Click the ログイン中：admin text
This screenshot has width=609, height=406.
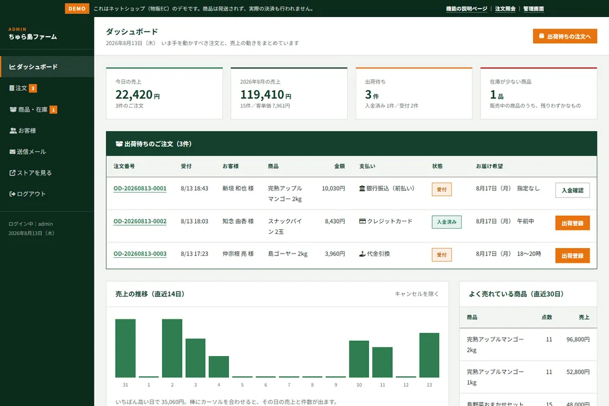[x=30, y=224]
